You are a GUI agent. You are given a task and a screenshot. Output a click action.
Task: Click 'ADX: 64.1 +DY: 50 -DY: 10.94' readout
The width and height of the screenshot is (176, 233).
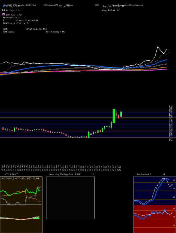click(20, 179)
